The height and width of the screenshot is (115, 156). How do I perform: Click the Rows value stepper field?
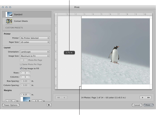25,73
